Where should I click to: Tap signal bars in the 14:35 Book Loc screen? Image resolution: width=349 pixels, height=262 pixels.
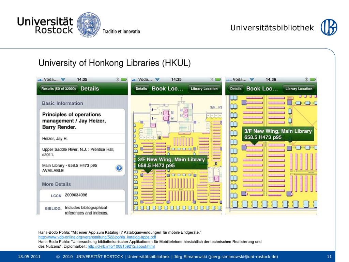tap(134, 79)
